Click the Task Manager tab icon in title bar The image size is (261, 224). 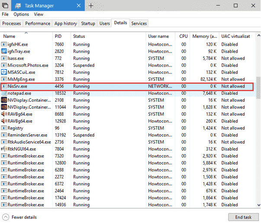click(18, 6)
